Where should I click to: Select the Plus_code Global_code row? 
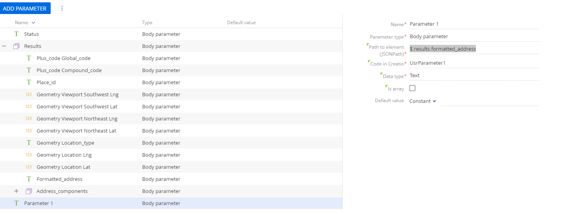coord(171,58)
